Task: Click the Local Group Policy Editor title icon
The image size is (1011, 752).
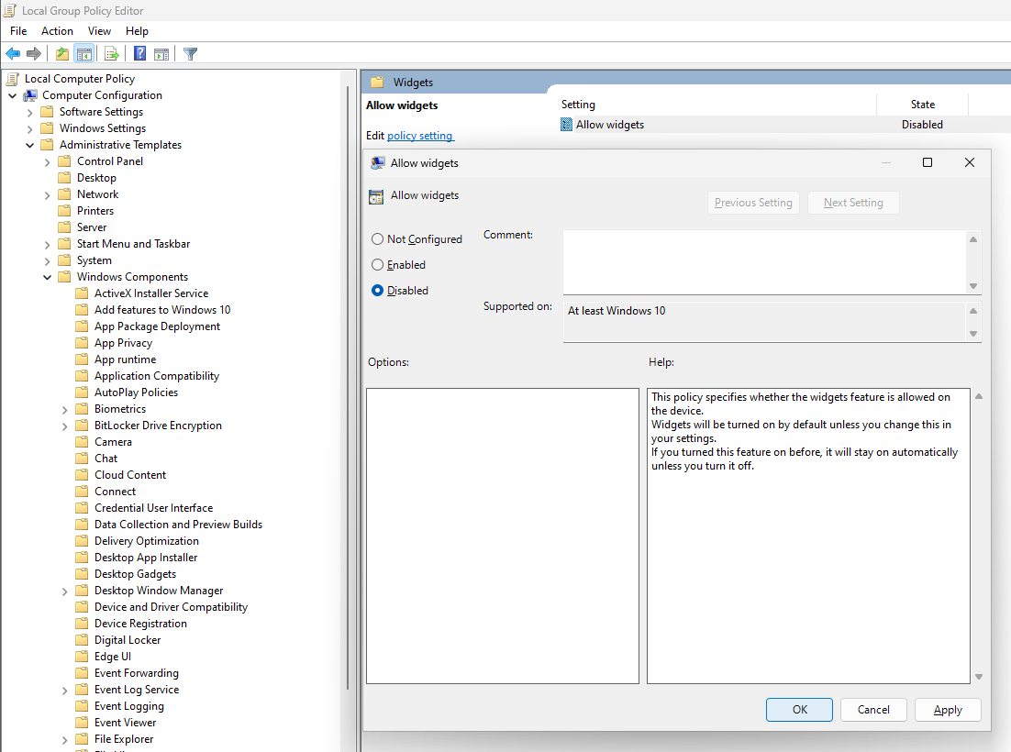Action: click(x=10, y=10)
